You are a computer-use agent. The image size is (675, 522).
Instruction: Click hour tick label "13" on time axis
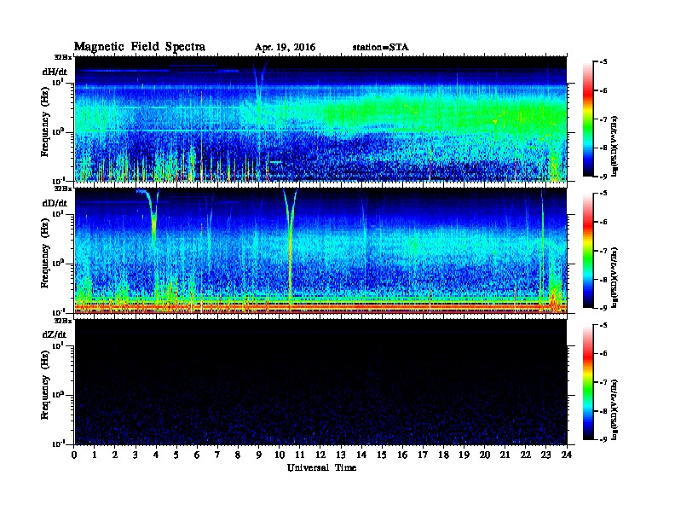[x=341, y=455]
